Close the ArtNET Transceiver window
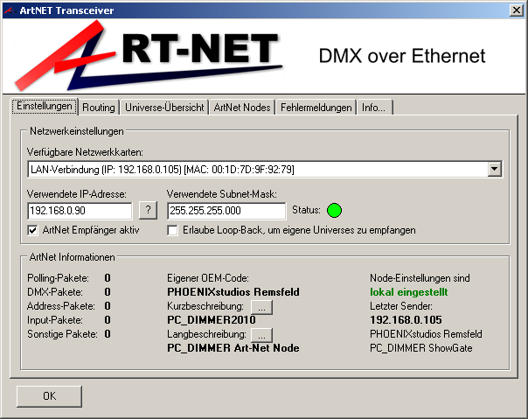The width and height of the screenshot is (528, 419). [517, 10]
